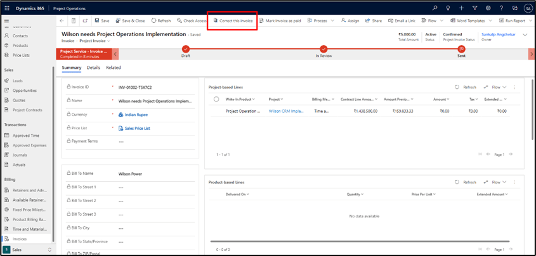Open the search icon in top bar
Viewport: 536px width, 256px height.
tap(435, 8)
